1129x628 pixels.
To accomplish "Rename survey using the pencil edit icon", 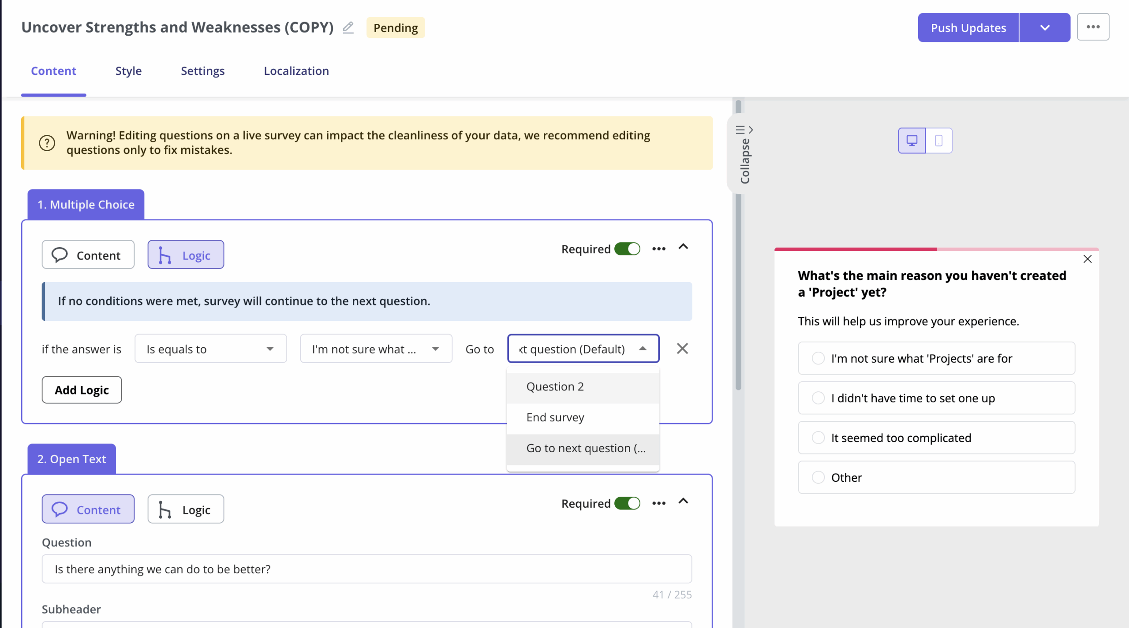I will pyautogui.click(x=348, y=27).
